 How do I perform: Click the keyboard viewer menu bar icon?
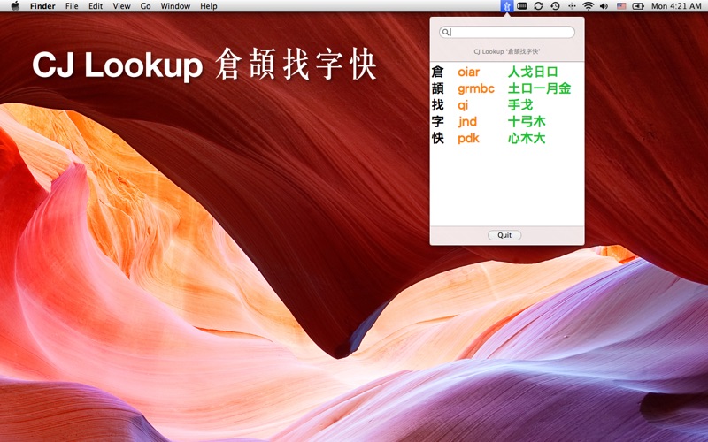pyautogui.click(x=522, y=6)
